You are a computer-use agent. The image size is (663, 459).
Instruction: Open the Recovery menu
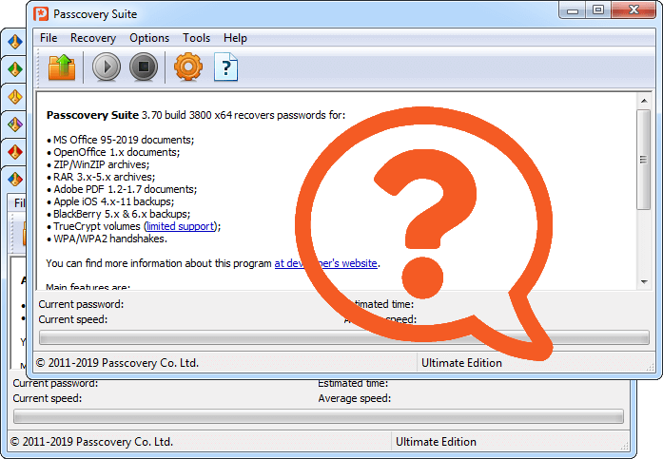tap(93, 38)
